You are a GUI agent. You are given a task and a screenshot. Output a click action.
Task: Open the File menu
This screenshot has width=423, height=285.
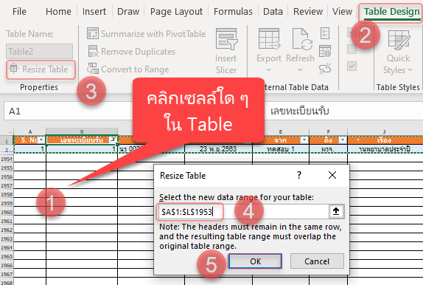pyautogui.click(x=19, y=12)
